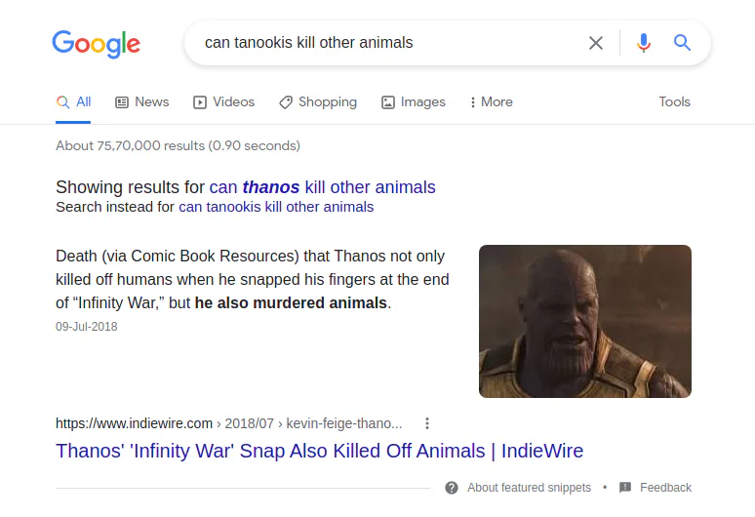Search instead for "can tanookis kill other animals"
The height and width of the screenshot is (517, 755).
[x=276, y=207]
